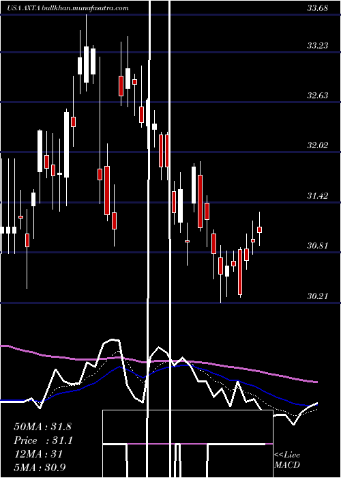Click the magenta 50MA line
This screenshot has width=341, height=478.
tap(158, 361)
